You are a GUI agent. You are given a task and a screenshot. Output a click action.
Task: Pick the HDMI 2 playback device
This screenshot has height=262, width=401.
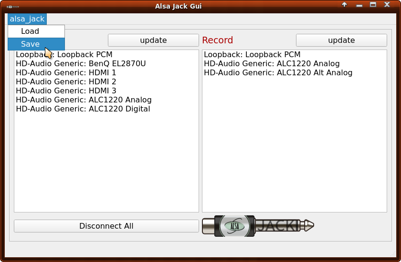(x=66, y=82)
